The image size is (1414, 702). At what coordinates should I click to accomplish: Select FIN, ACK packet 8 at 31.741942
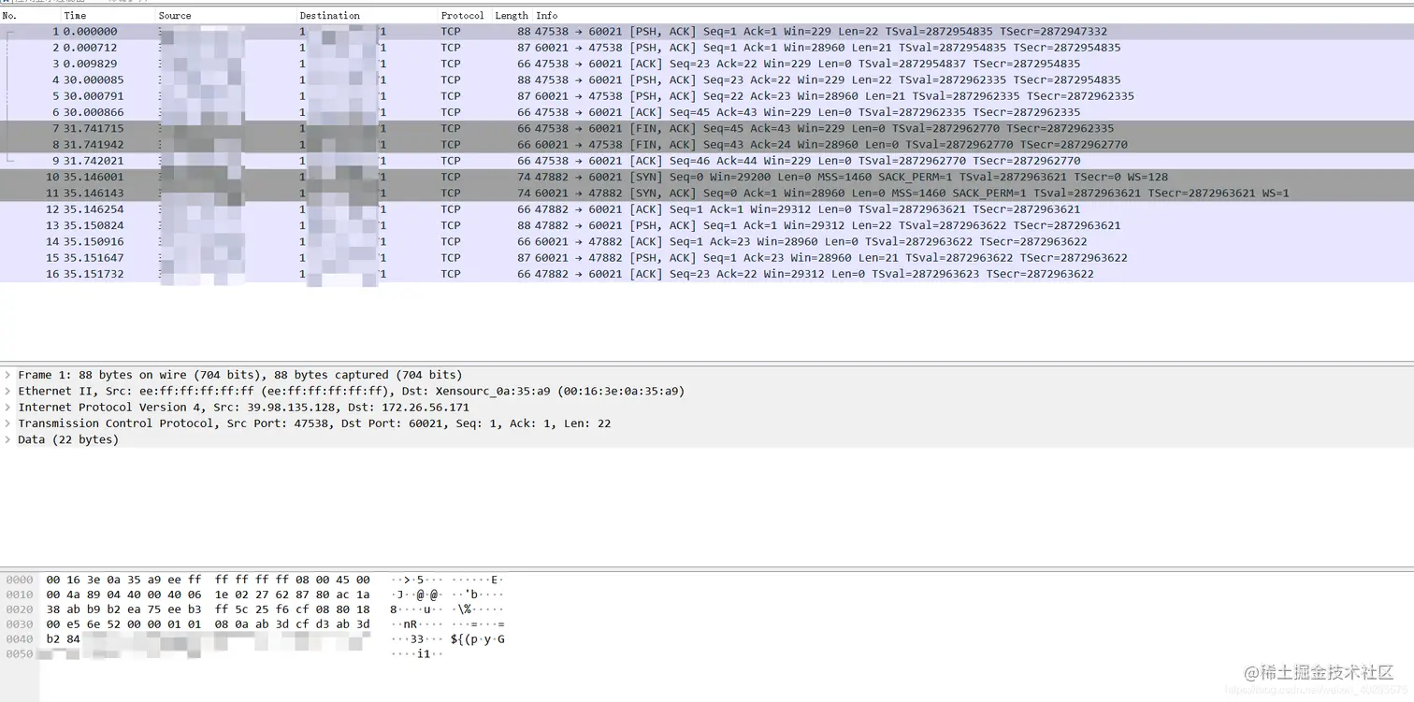(x=707, y=145)
